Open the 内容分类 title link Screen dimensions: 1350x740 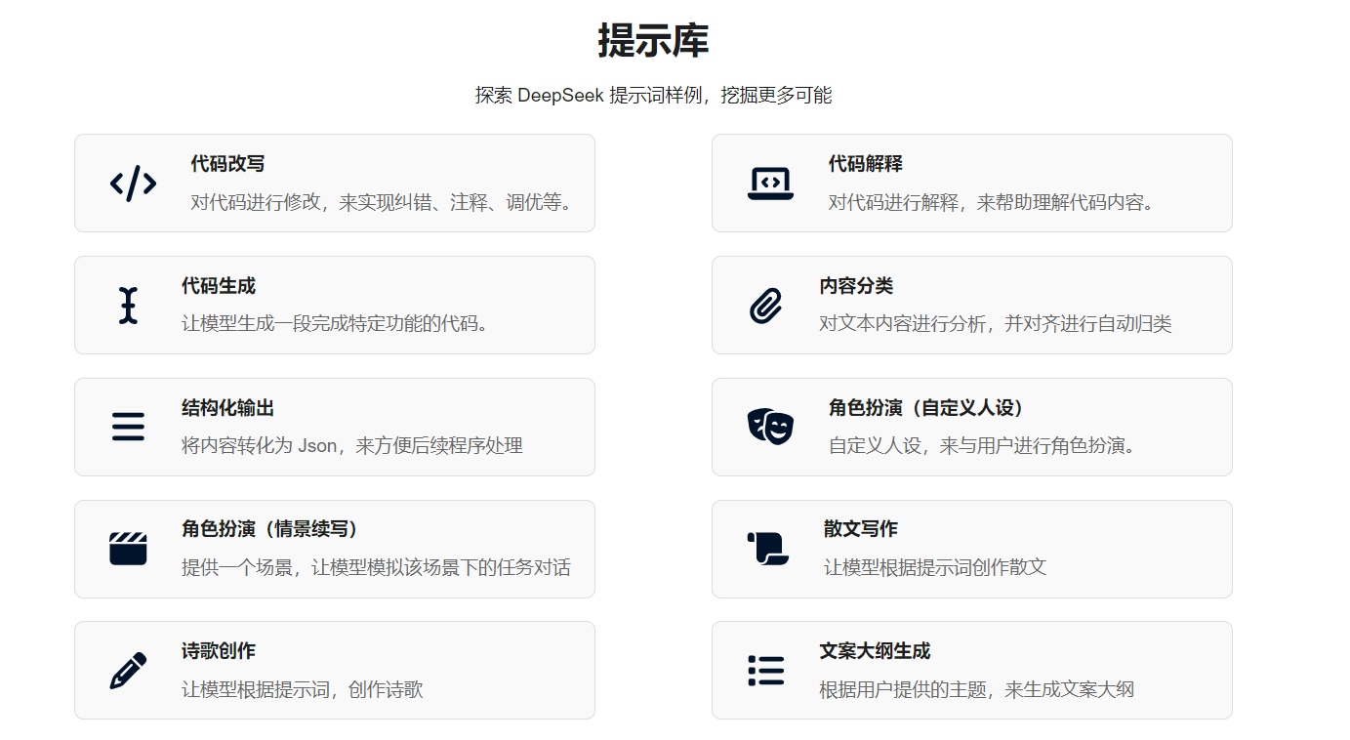click(x=856, y=286)
